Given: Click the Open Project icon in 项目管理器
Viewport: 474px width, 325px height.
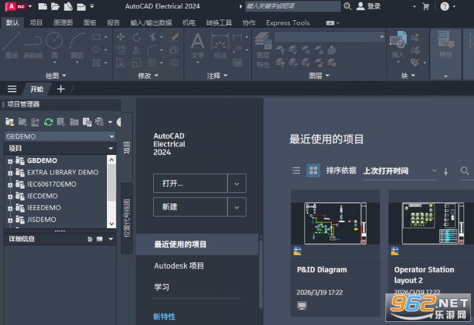Looking at the screenshot, I should click(x=9, y=122).
